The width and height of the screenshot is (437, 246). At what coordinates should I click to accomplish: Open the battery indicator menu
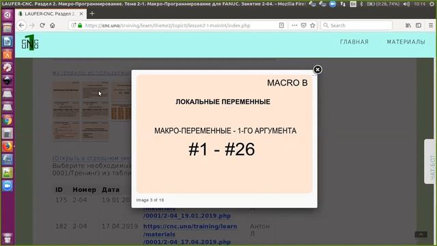pyautogui.click(x=383, y=3)
